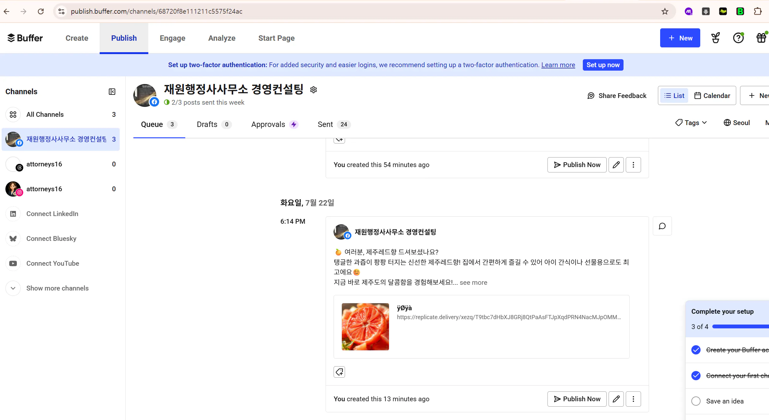Add a tag to the 제주레드향 post
Viewport: 769px width, 420px height.
point(339,372)
